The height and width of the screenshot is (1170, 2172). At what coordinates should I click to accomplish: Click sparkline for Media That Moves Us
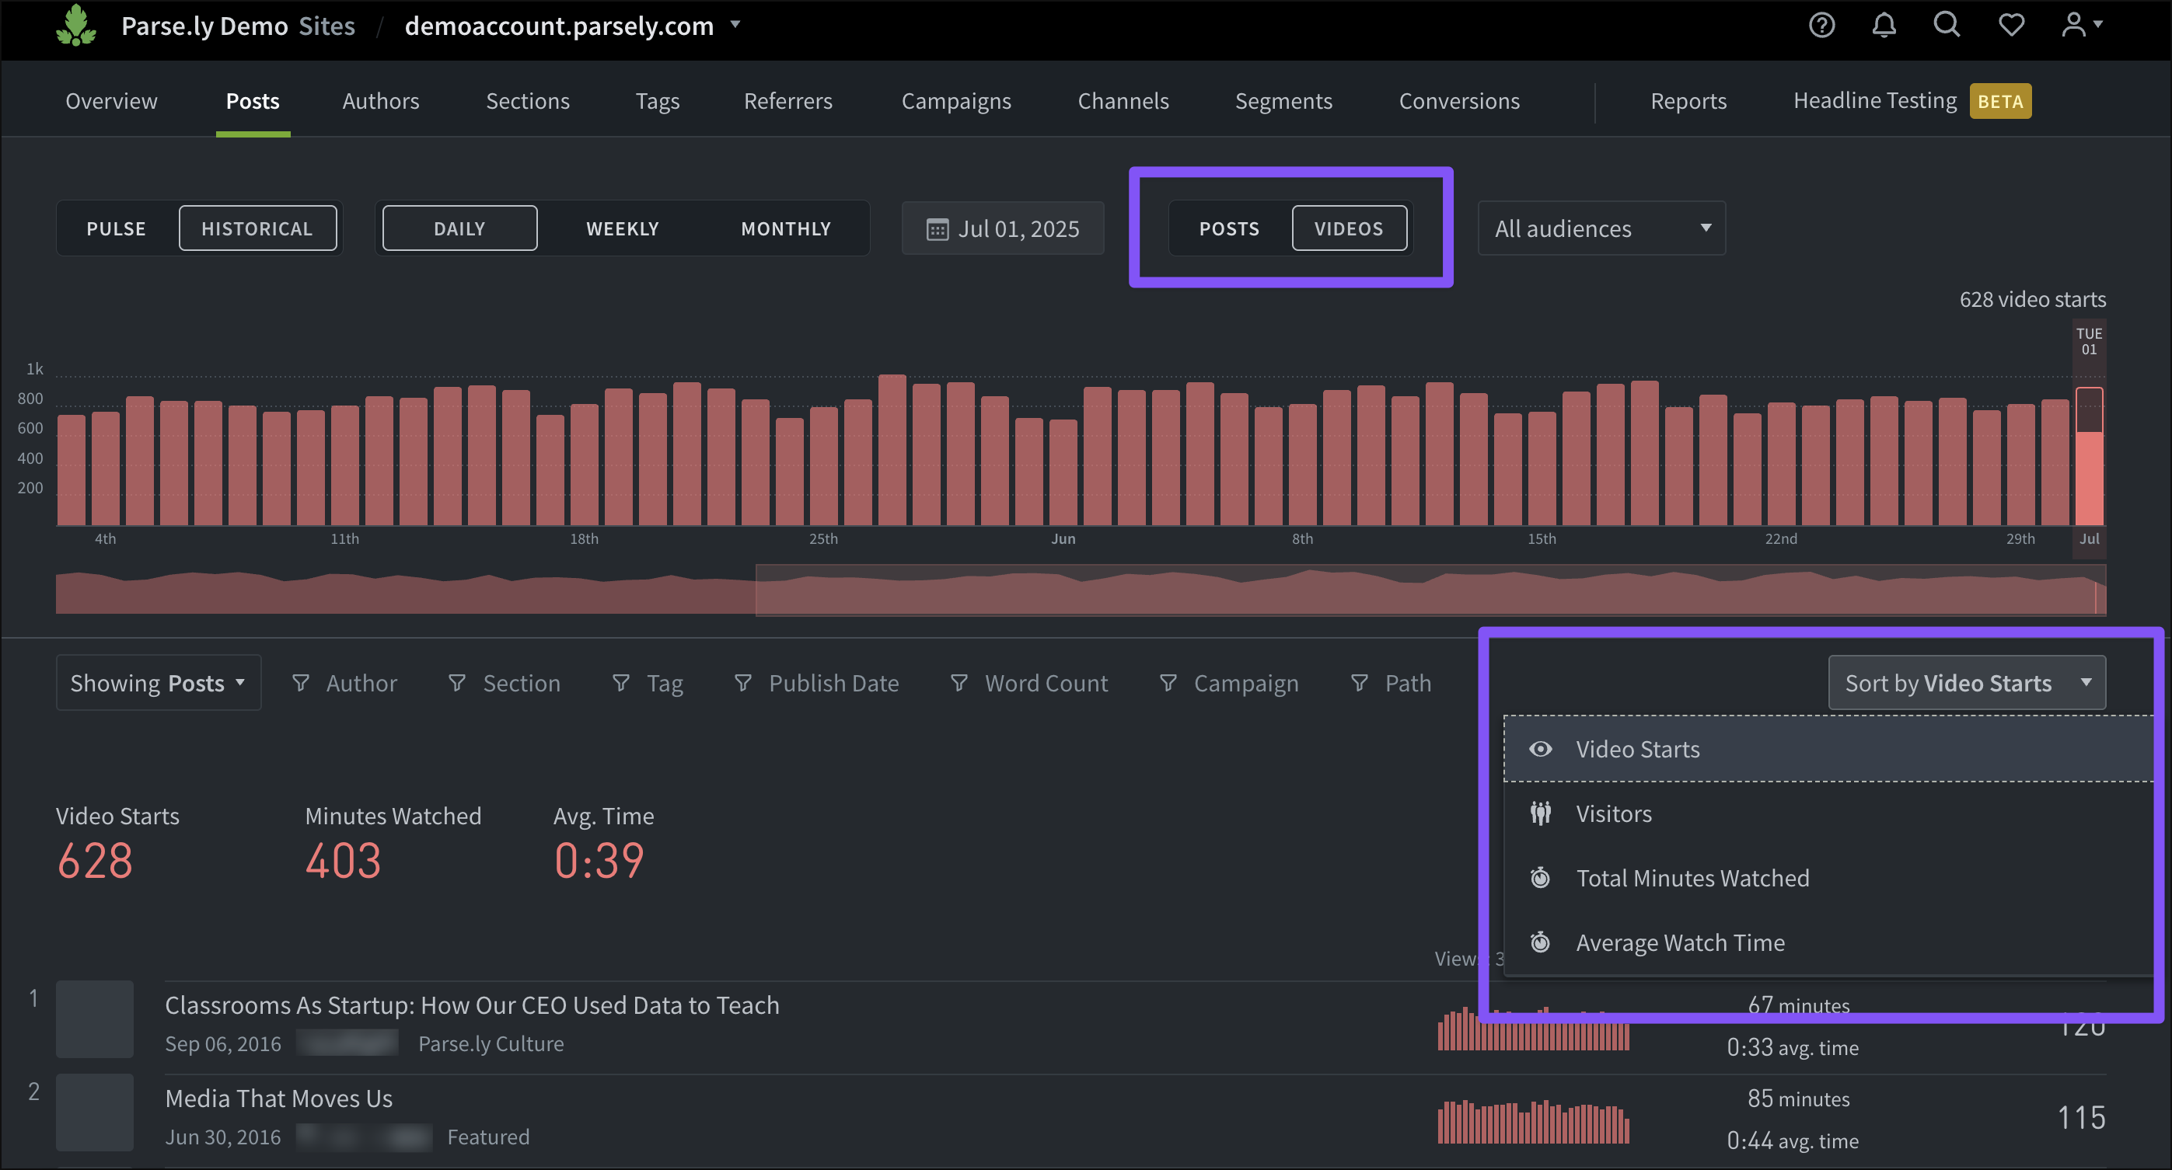point(1533,1121)
